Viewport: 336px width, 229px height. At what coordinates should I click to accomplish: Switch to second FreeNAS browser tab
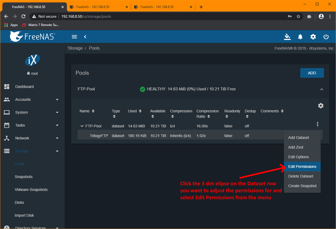(99, 7)
